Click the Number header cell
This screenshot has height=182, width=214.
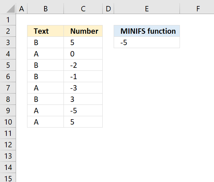(x=83, y=31)
